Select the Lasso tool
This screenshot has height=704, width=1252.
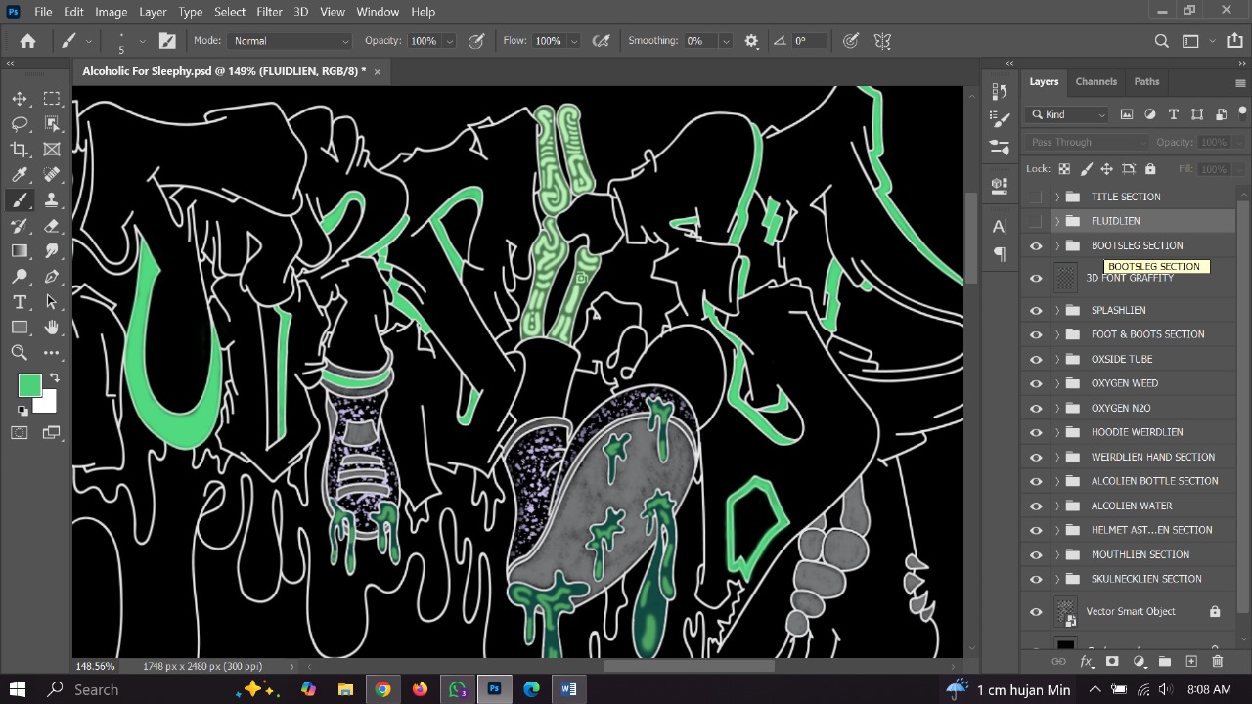point(20,123)
